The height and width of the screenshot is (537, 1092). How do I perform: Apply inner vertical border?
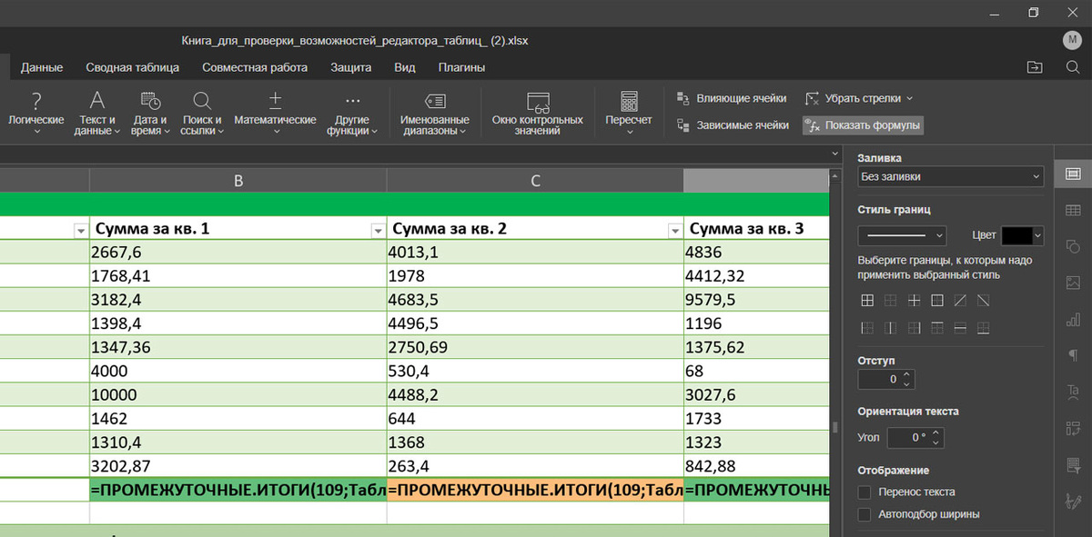[x=891, y=328]
